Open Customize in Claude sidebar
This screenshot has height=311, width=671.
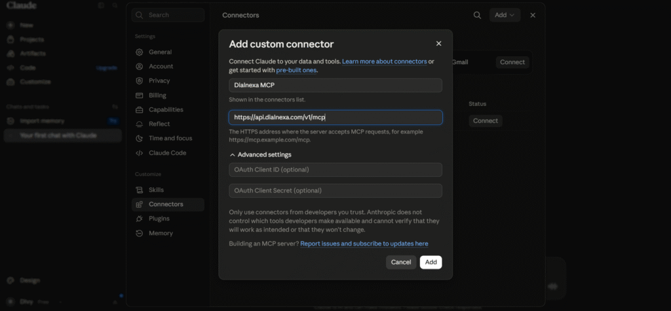tap(35, 82)
